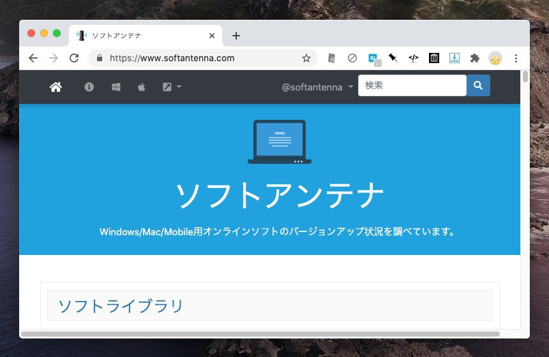
Task: Click the ソフトアンテナ banner heading
Action: 280,195
